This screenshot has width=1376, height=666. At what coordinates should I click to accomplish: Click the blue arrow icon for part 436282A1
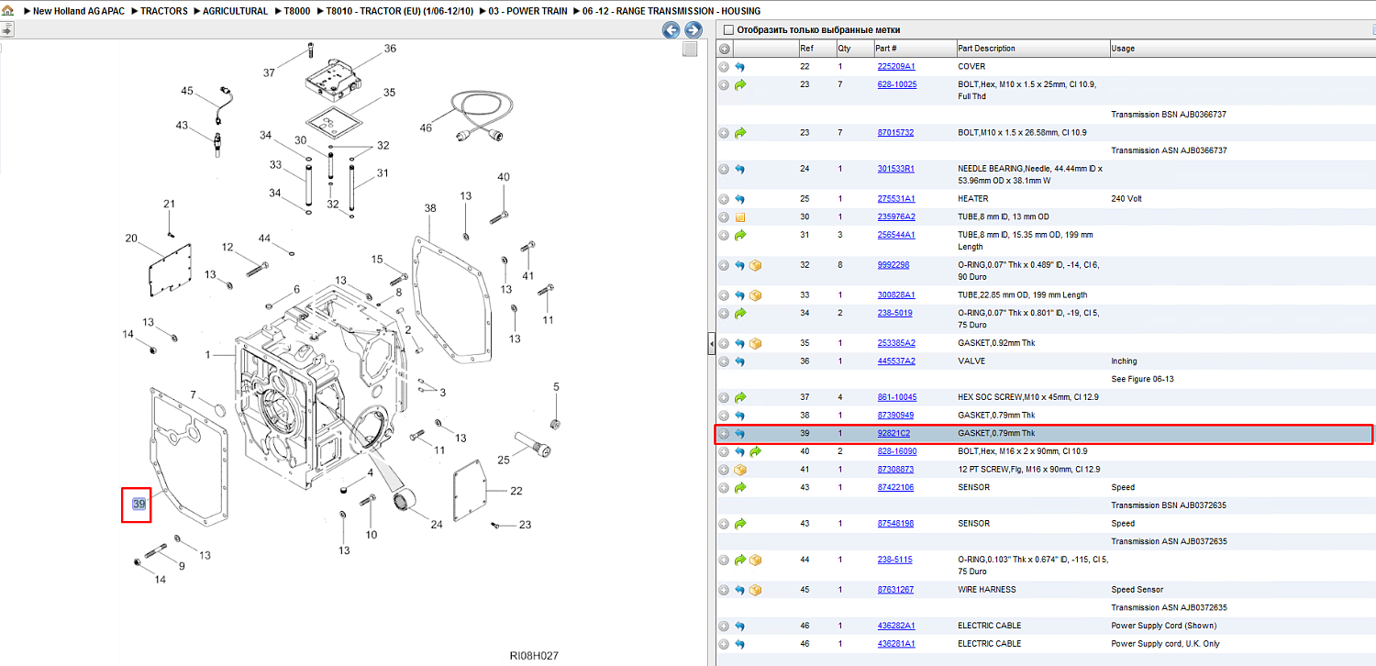[x=740, y=626]
